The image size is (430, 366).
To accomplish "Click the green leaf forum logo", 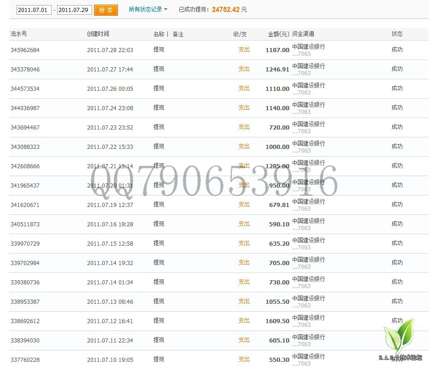I will 399,336.
